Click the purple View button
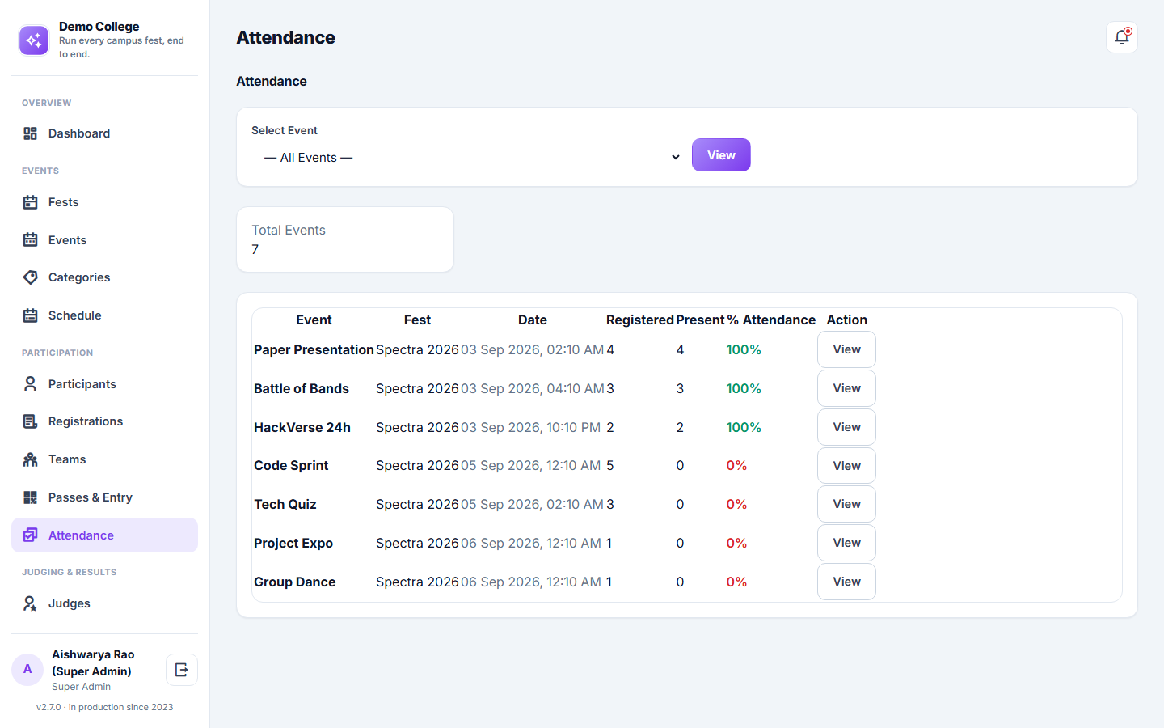Screen dimensions: 1164x728 click(x=721, y=155)
